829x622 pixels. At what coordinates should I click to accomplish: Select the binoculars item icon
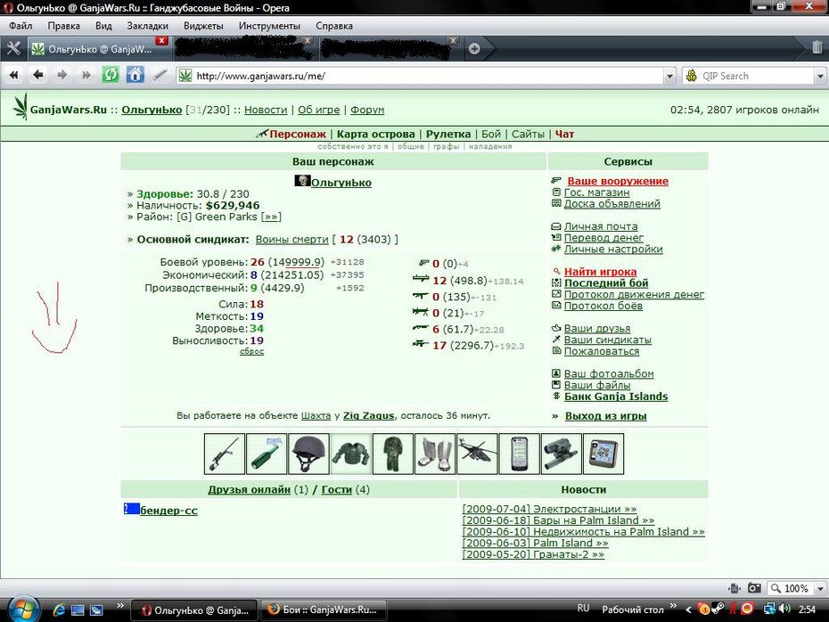[562, 454]
